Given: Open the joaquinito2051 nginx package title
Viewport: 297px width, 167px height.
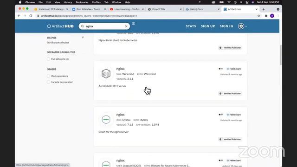Looking at the screenshot, I should (121, 161).
